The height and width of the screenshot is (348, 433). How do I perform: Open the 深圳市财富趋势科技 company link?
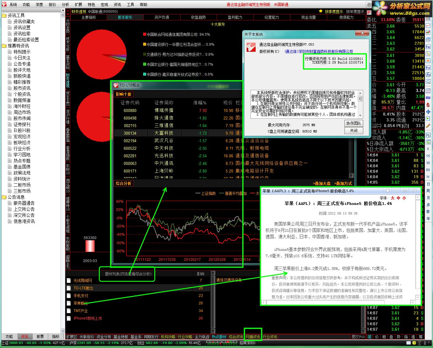[x=319, y=51]
